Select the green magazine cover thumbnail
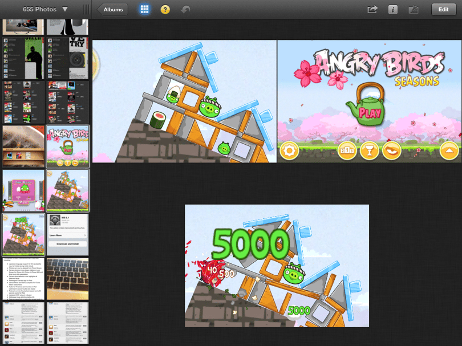462x346 pixels. point(23,58)
